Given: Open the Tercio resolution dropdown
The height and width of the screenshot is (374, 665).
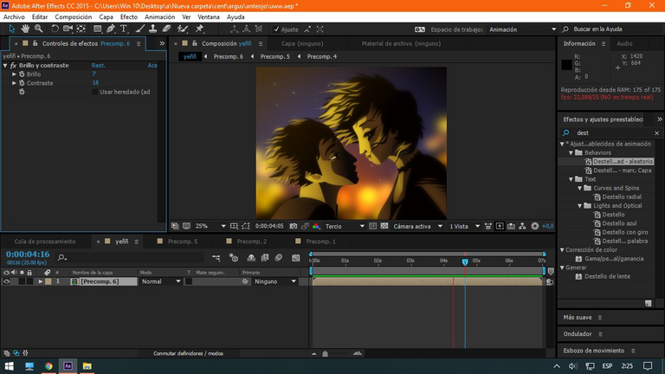Looking at the screenshot, I should pos(345,226).
